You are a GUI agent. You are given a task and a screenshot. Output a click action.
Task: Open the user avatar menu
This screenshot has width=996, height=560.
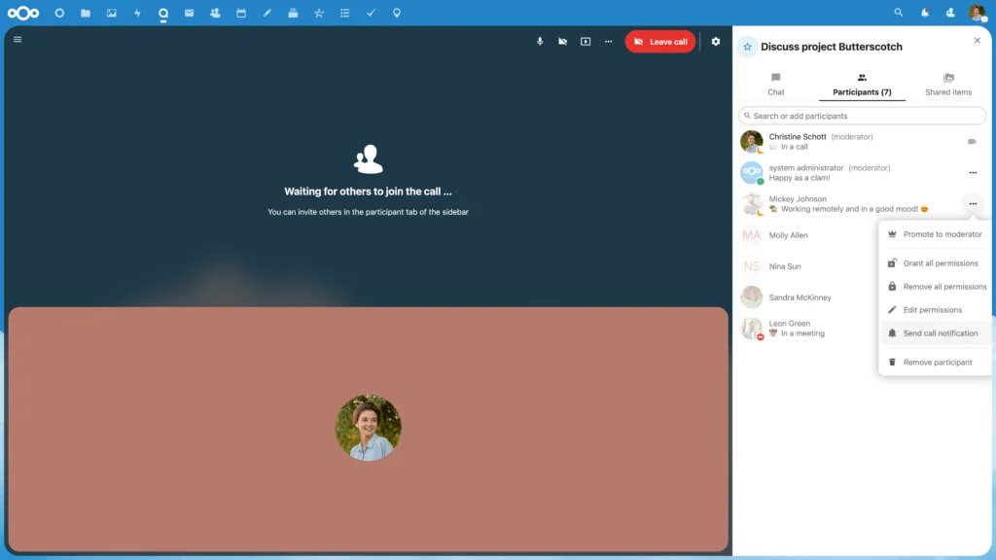977,13
